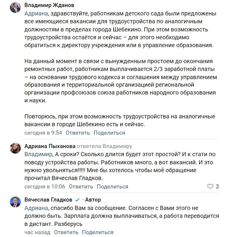
Task: Like Адриана Пыханова's comment via heart icon
Action: coord(210,186)
